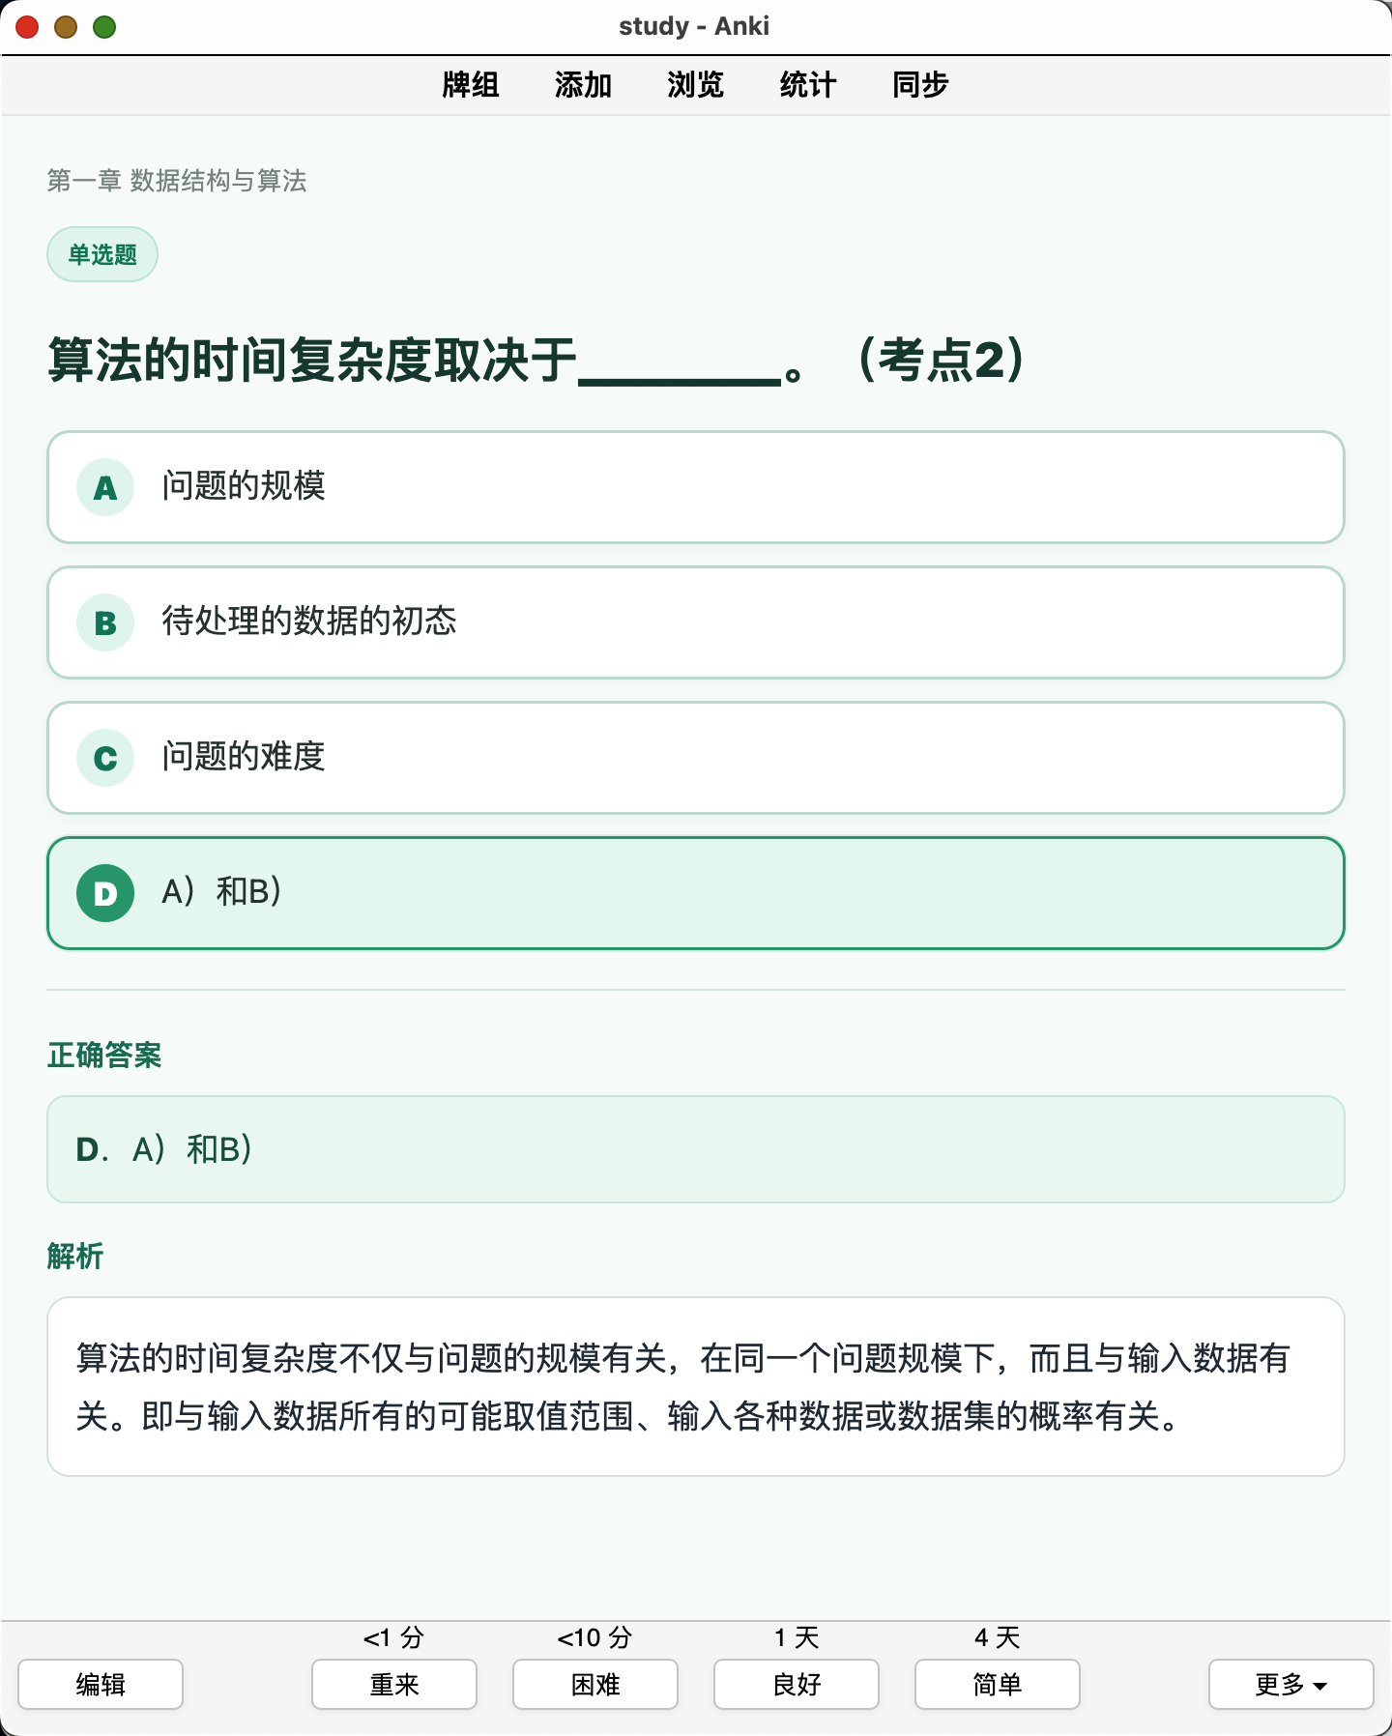Click the highlighted D option badge

point(105,893)
